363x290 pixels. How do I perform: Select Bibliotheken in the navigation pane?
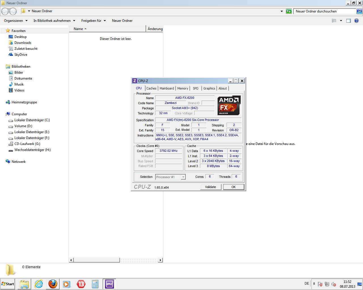pos(21,67)
